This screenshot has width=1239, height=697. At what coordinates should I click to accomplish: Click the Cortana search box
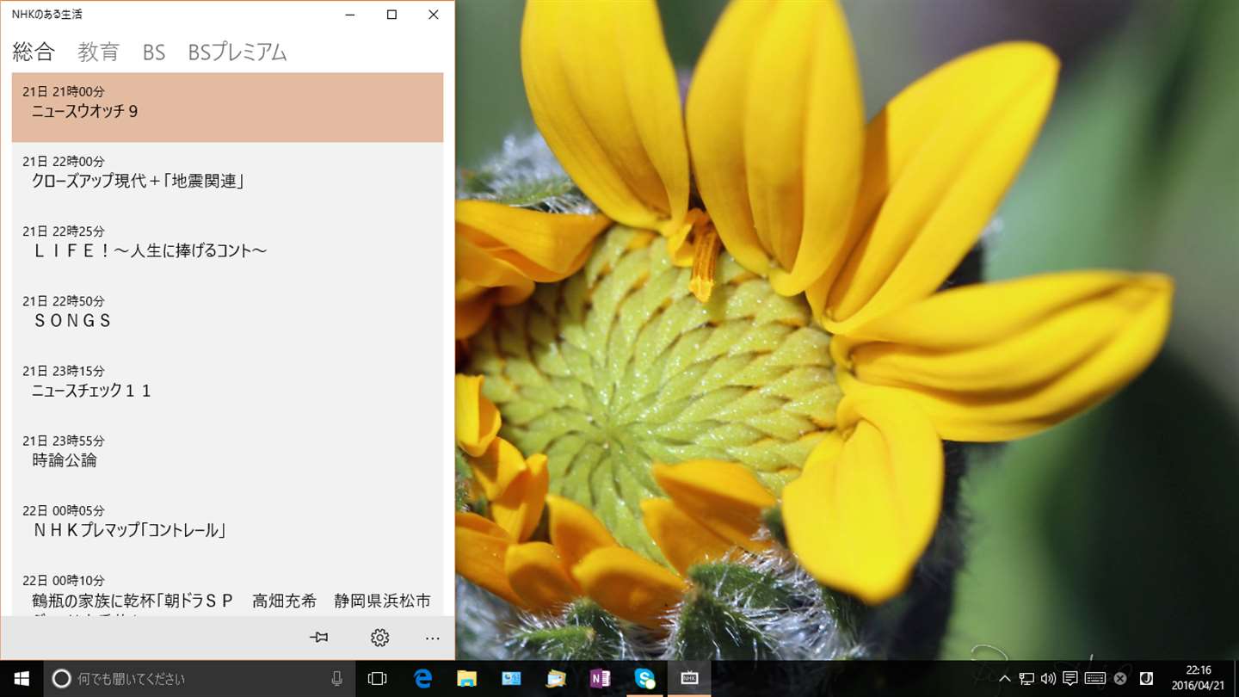pyautogui.click(x=199, y=679)
